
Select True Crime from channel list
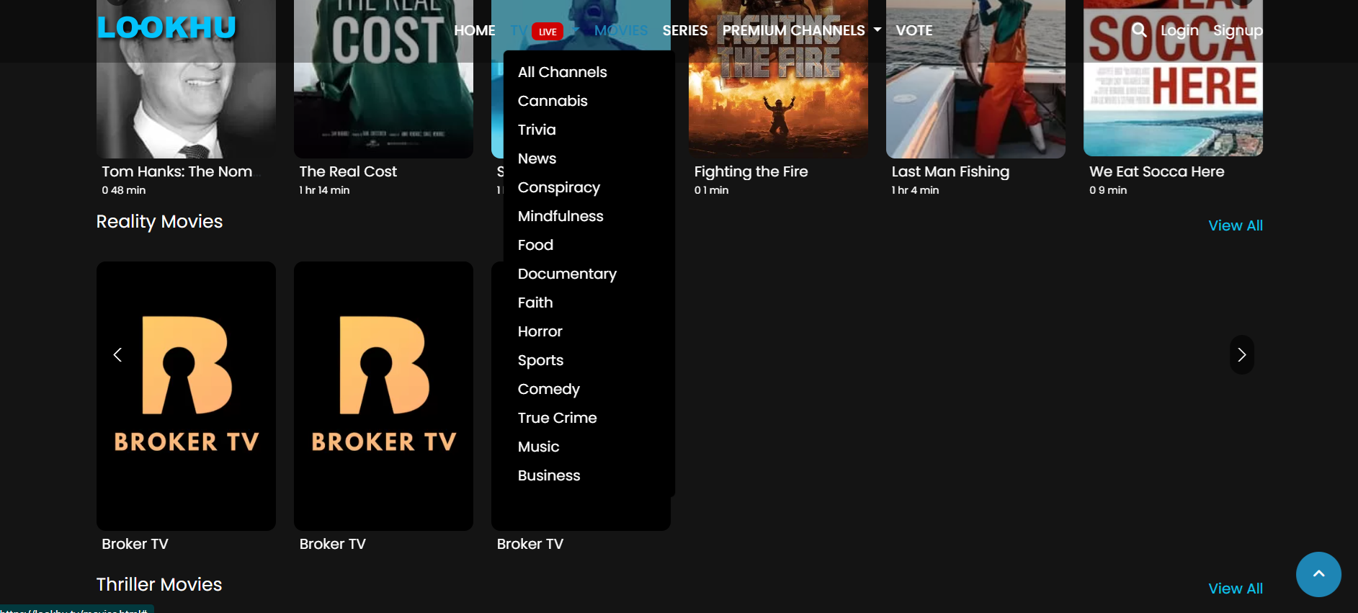pos(557,418)
